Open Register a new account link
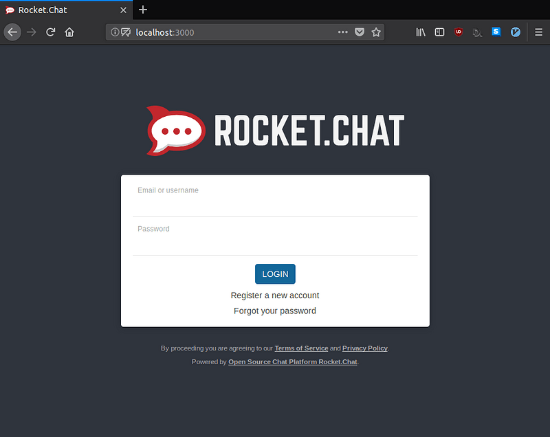Image resolution: width=550 pixels, height=437 pixels. (275, 295)
